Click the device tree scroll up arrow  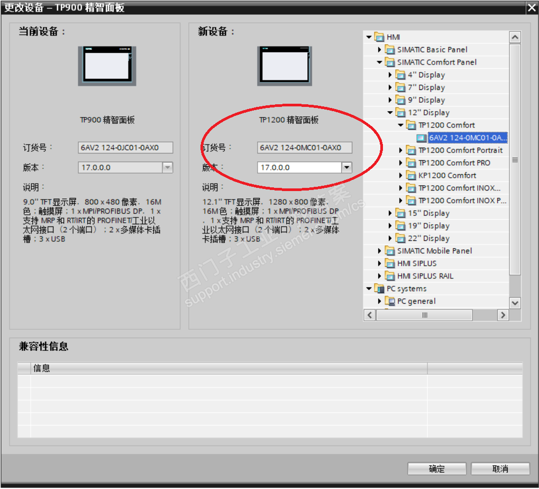515,37
